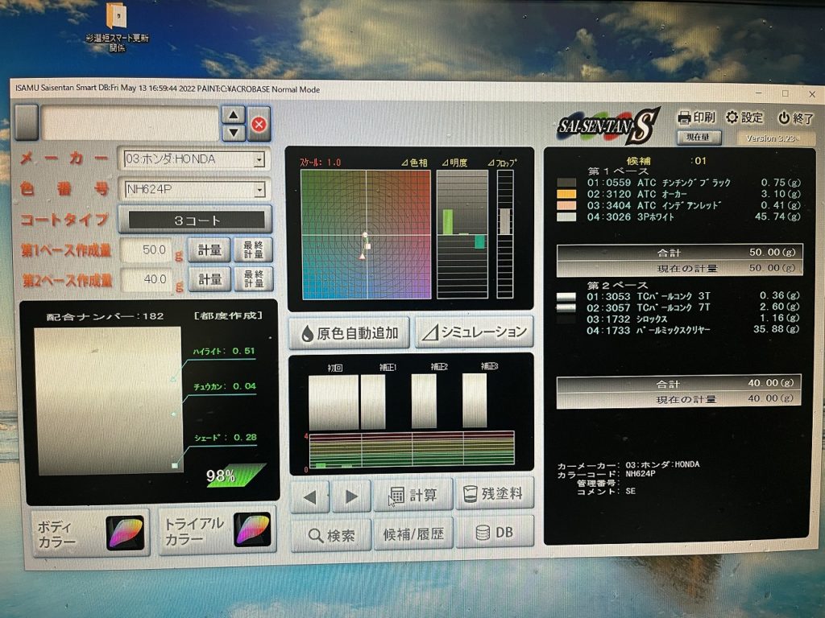Click the 第1ベース作成量 50.0 input field
The image size is (825, 618).
click(x=150, y=249)
